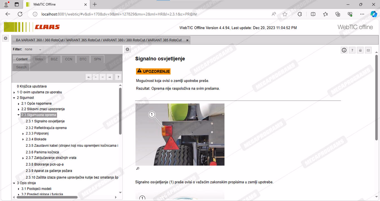Expand 2.3.7 Zaključavanje stražnjih vrata
This screenshot has height=201, width=380.
coord(23,158)
